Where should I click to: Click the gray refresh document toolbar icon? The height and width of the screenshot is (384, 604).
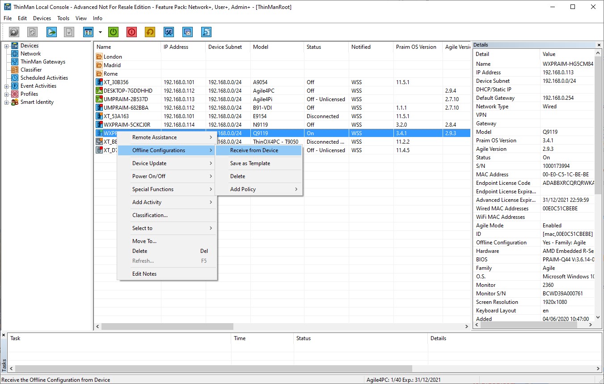click(32, 32)
